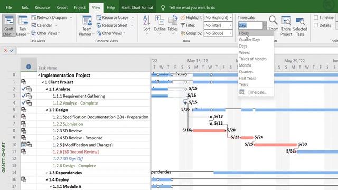
Task: Collapse the Implementation Project summary task
Action: coord(39,75)
